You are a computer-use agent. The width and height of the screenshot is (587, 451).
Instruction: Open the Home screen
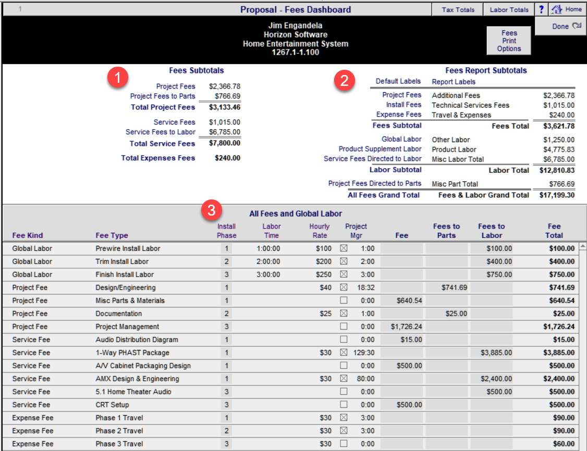coord(568,10)
